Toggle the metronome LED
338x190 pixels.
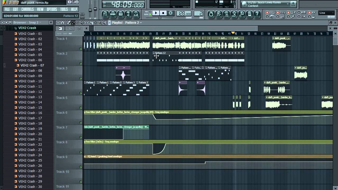(267, 17)
